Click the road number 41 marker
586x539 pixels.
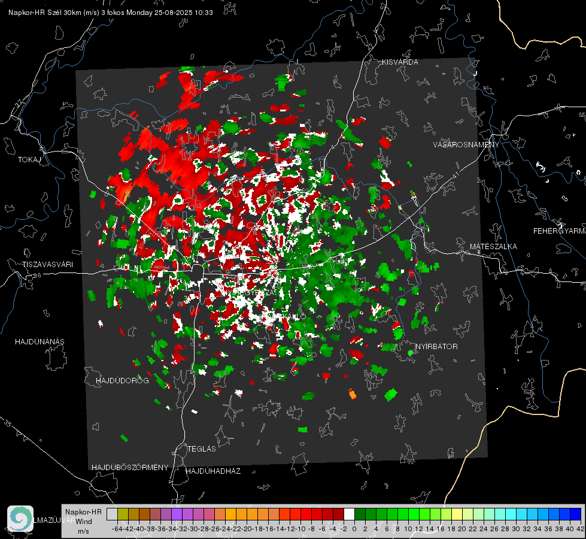point(456,175)
